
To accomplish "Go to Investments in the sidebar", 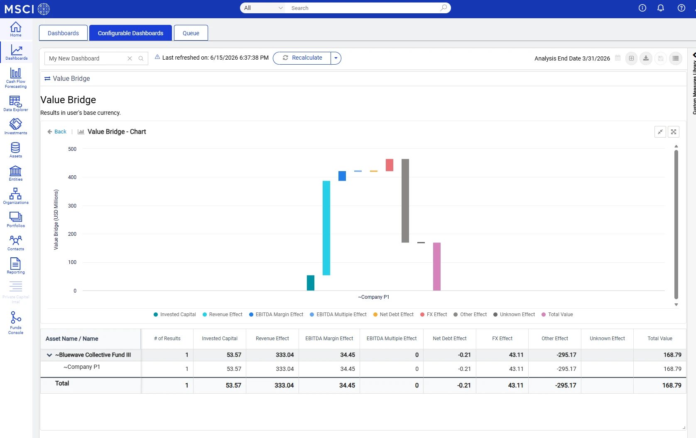I will coord(16,126).
